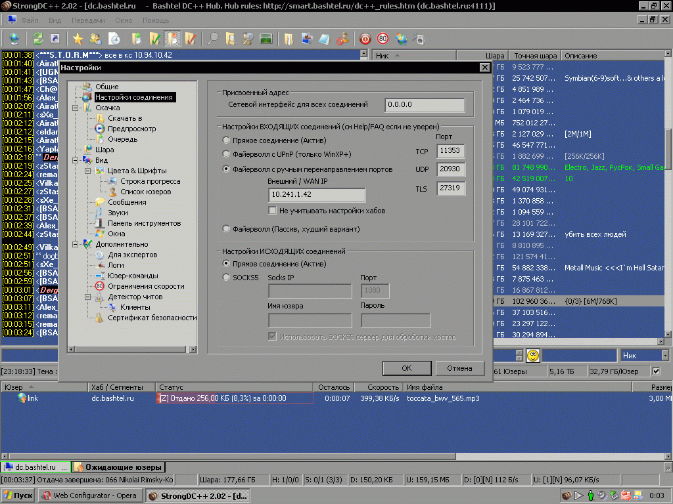
Task: Click the network interface 0.0.0.0 field
Action: click(x=425, y=104)
